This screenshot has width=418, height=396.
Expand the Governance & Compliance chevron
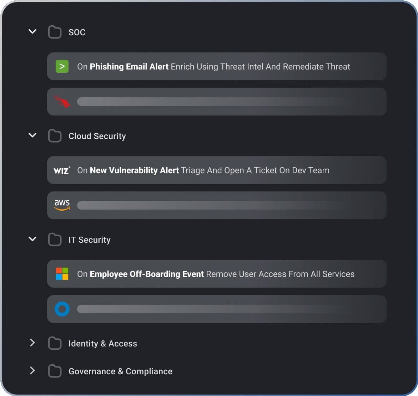click(32, 371)
